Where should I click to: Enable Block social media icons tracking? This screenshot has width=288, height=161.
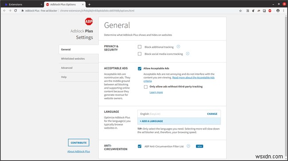click(140, 54)
